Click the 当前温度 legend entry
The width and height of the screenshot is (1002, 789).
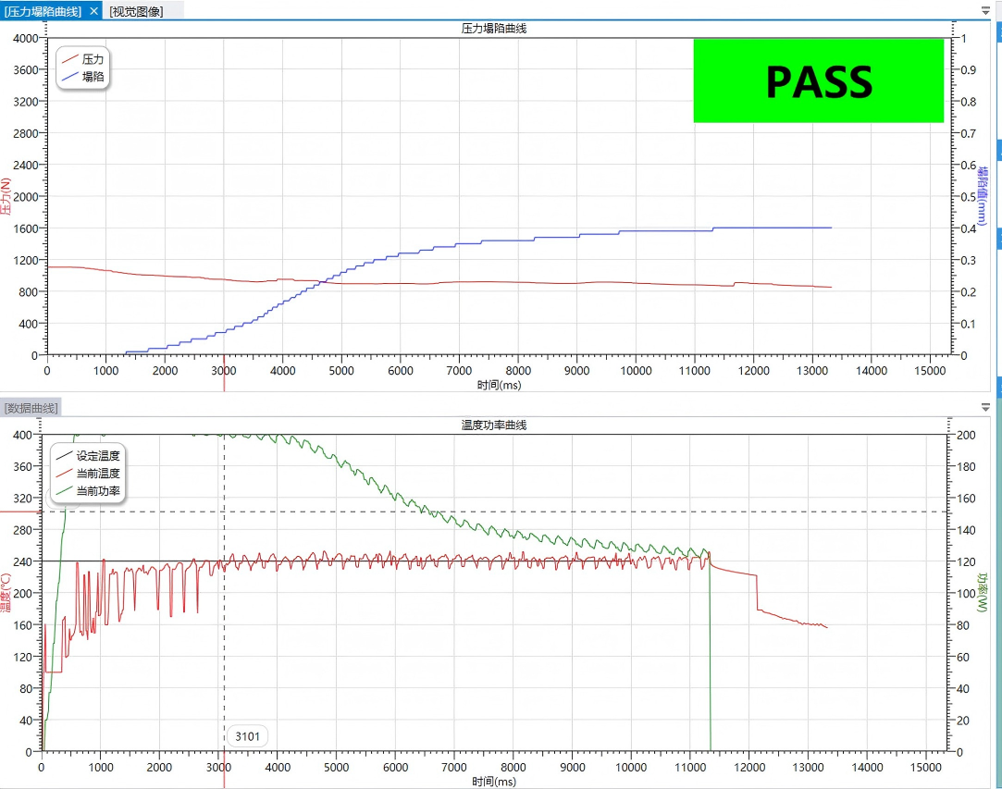88,474
